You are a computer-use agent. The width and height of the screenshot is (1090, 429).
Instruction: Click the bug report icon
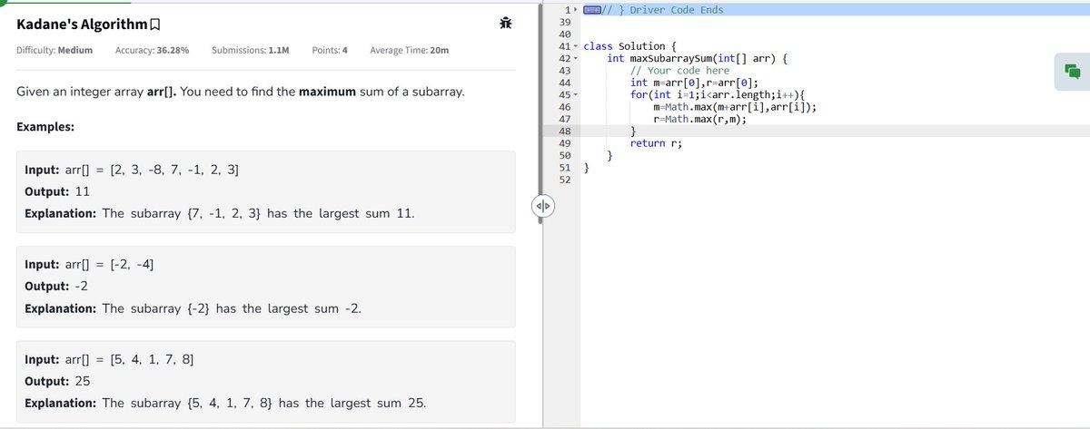(x=504, y=24)
